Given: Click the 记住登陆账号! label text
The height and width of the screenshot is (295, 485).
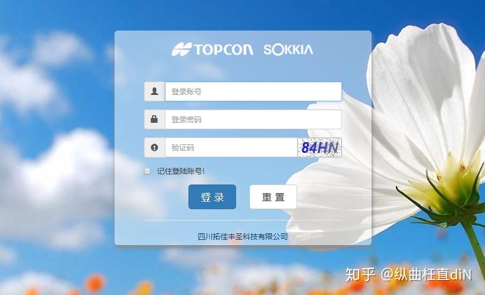Looking at the screenshot, I should tap(180, 171).
